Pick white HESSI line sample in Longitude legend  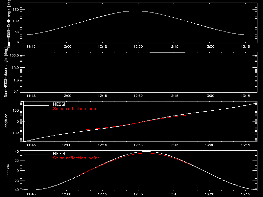point(36,105)
